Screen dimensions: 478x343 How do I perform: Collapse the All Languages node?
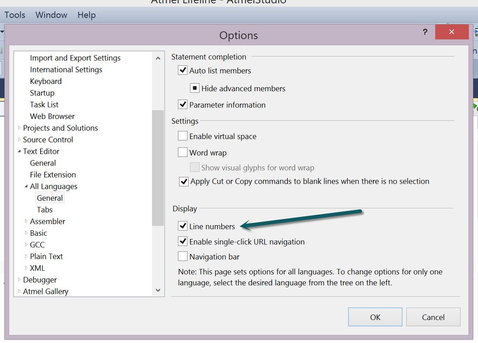point(26,186)
